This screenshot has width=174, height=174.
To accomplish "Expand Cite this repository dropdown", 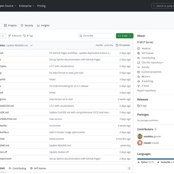I will 152,62.
